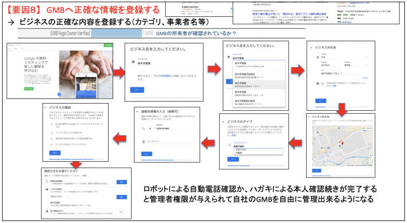Image resolution: width=407 pixels, height=223 pixels.
Task: Click street address input field
Action: coord(344,73)
